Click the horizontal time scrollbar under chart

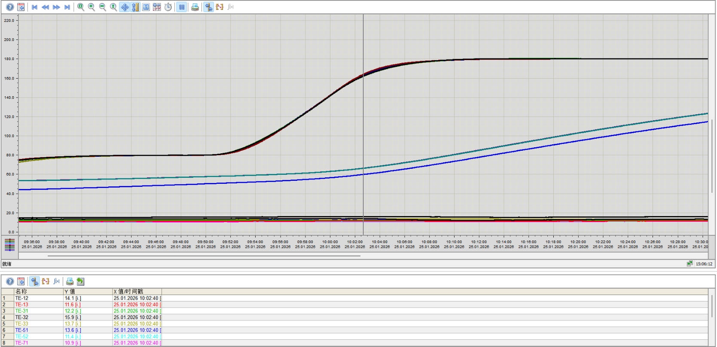[204, 256]
